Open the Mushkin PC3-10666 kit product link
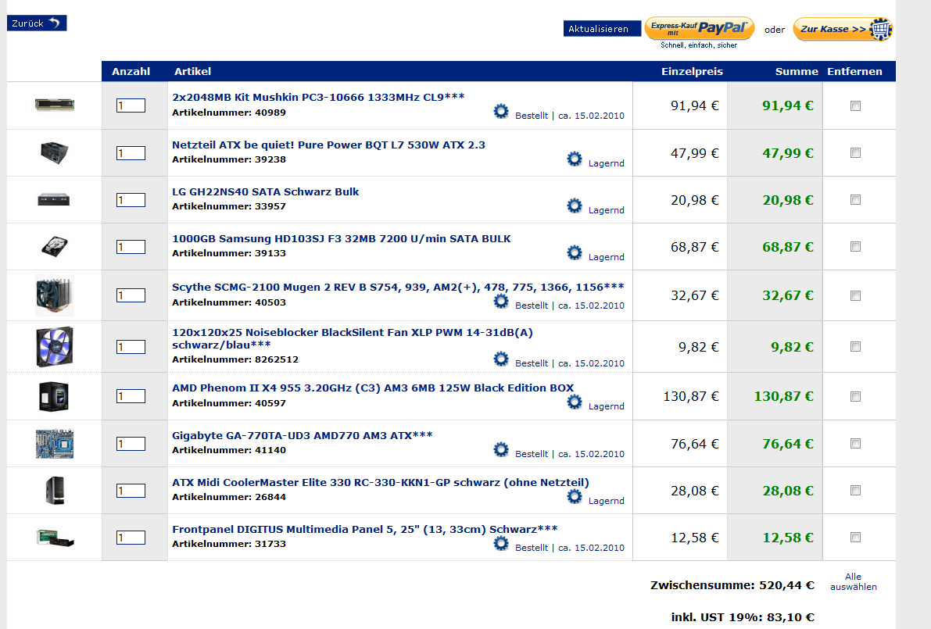 pos(318,98)
